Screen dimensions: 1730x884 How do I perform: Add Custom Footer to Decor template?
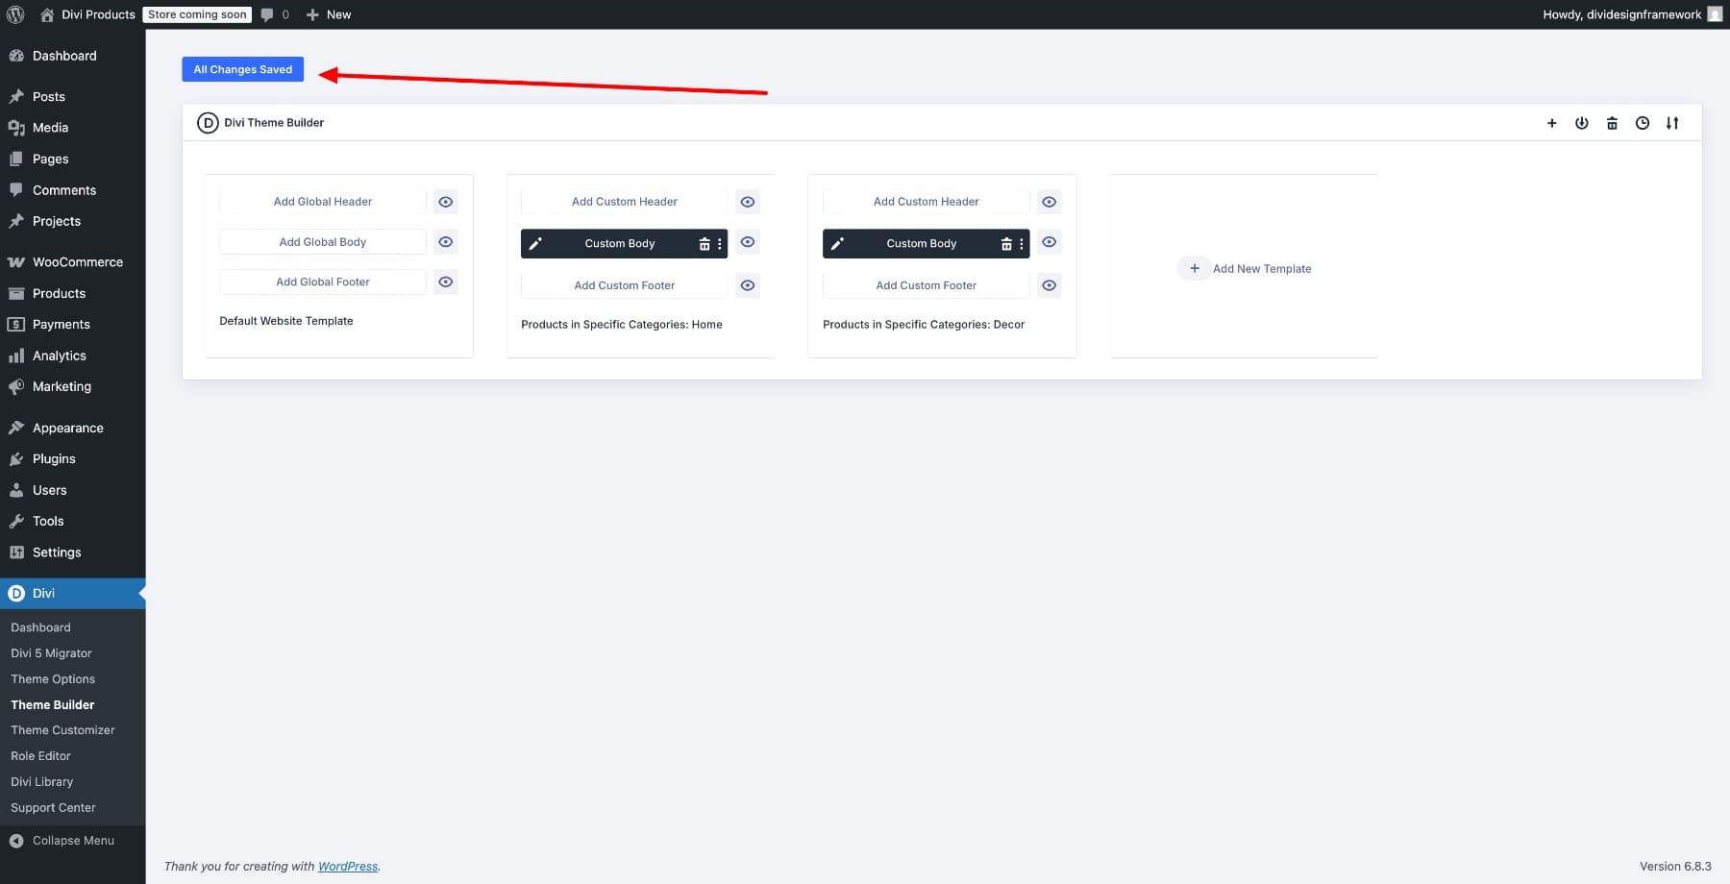(x=927, y=285)
